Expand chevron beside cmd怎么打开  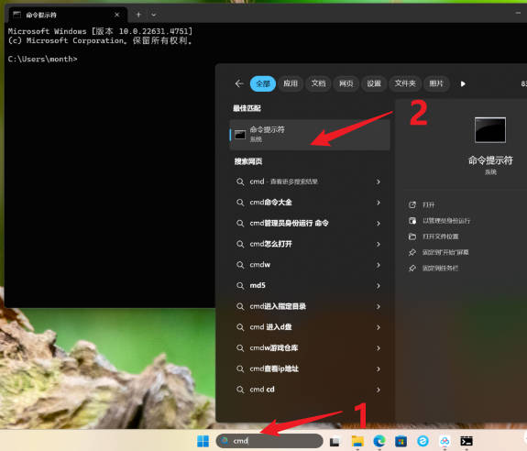(x=379, y=245)
